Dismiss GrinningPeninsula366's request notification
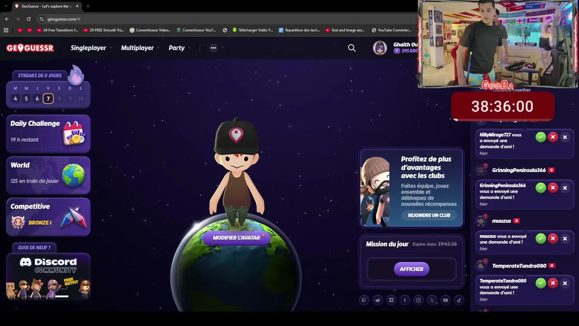Viewport: 579px width, 326px height. 565,188
